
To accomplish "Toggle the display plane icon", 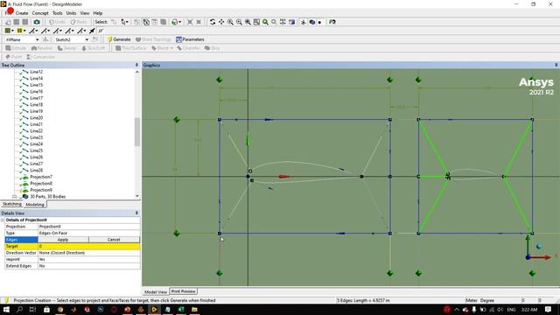I will tap(304, 22).
